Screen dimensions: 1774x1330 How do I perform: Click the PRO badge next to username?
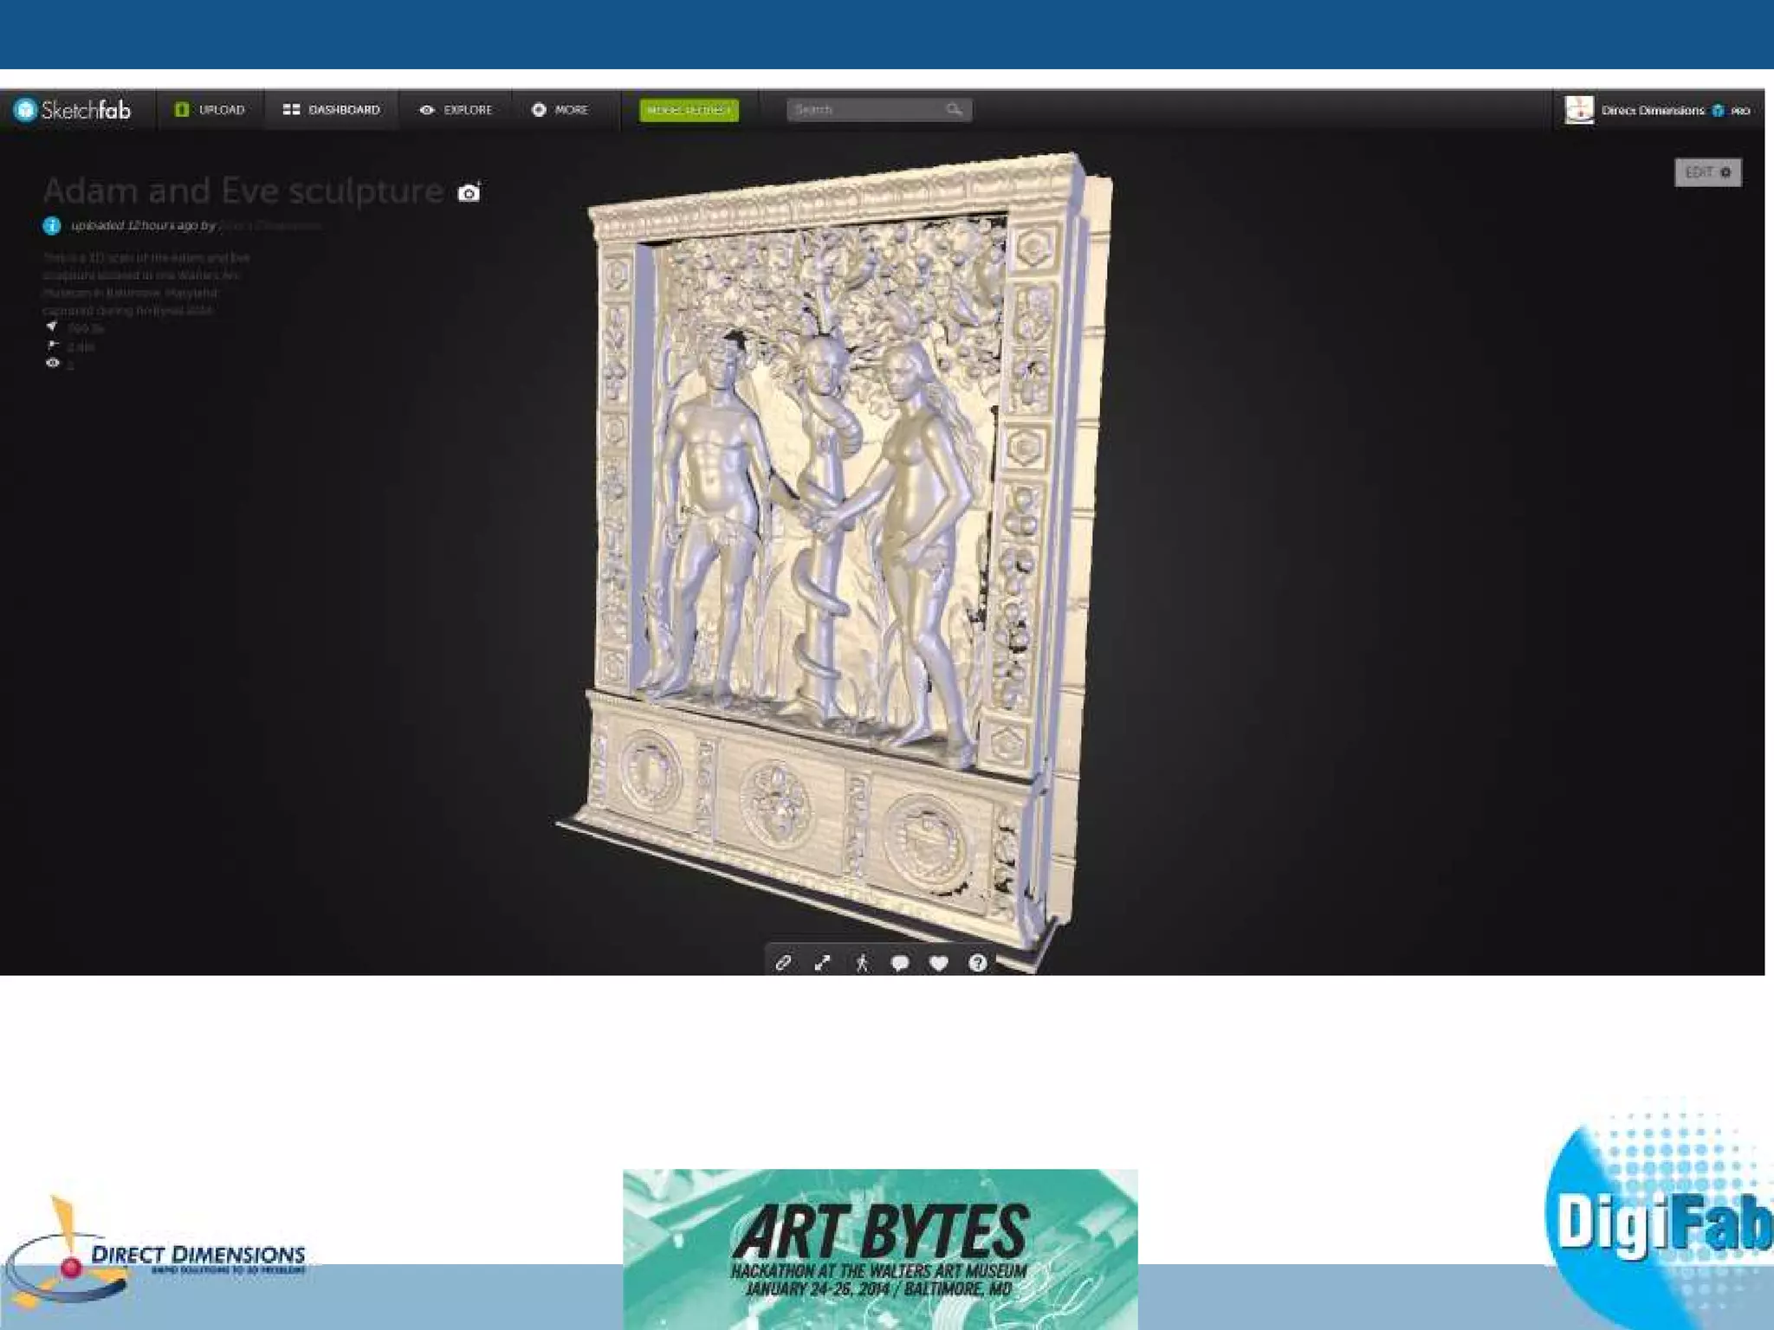pos(1740,111)
